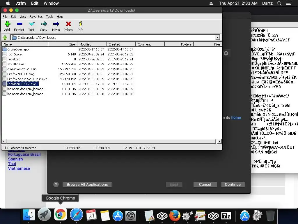
Task: Open the Window menu in macOS menu bar
Action: pos(51,3)
